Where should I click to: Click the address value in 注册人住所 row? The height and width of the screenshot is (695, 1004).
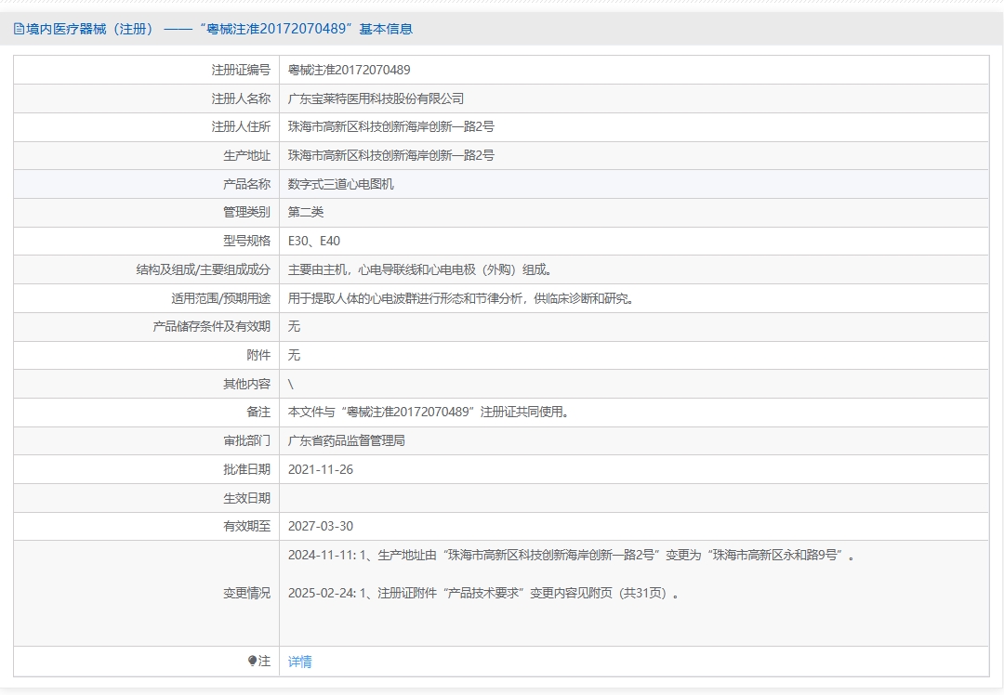[x=391, y=126]
